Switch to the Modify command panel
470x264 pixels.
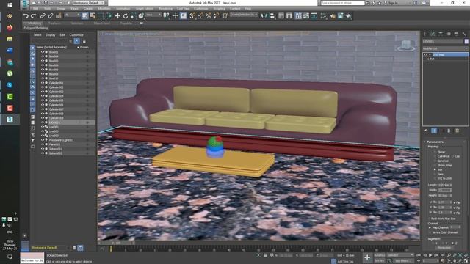coord(433,34)
